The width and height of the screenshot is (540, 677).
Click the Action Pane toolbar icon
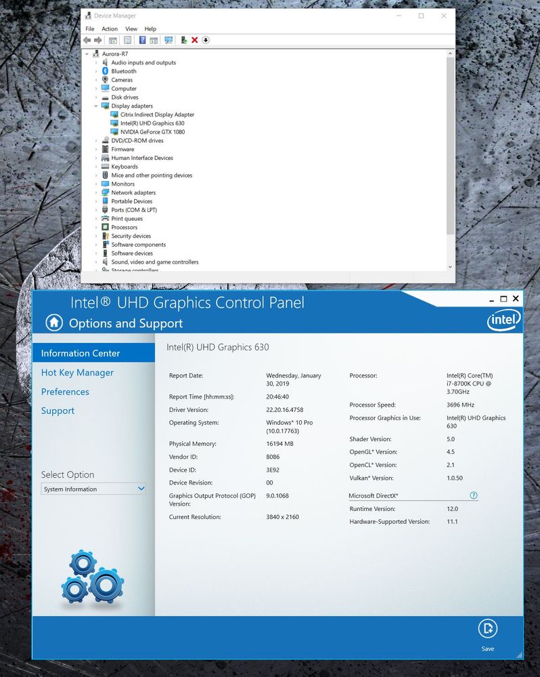[x=154, y=40]
